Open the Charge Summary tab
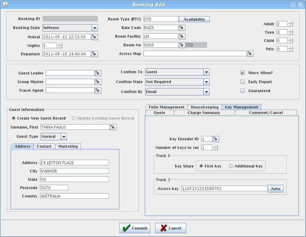This screenshot has height=237, width=306. click(204, 113)
